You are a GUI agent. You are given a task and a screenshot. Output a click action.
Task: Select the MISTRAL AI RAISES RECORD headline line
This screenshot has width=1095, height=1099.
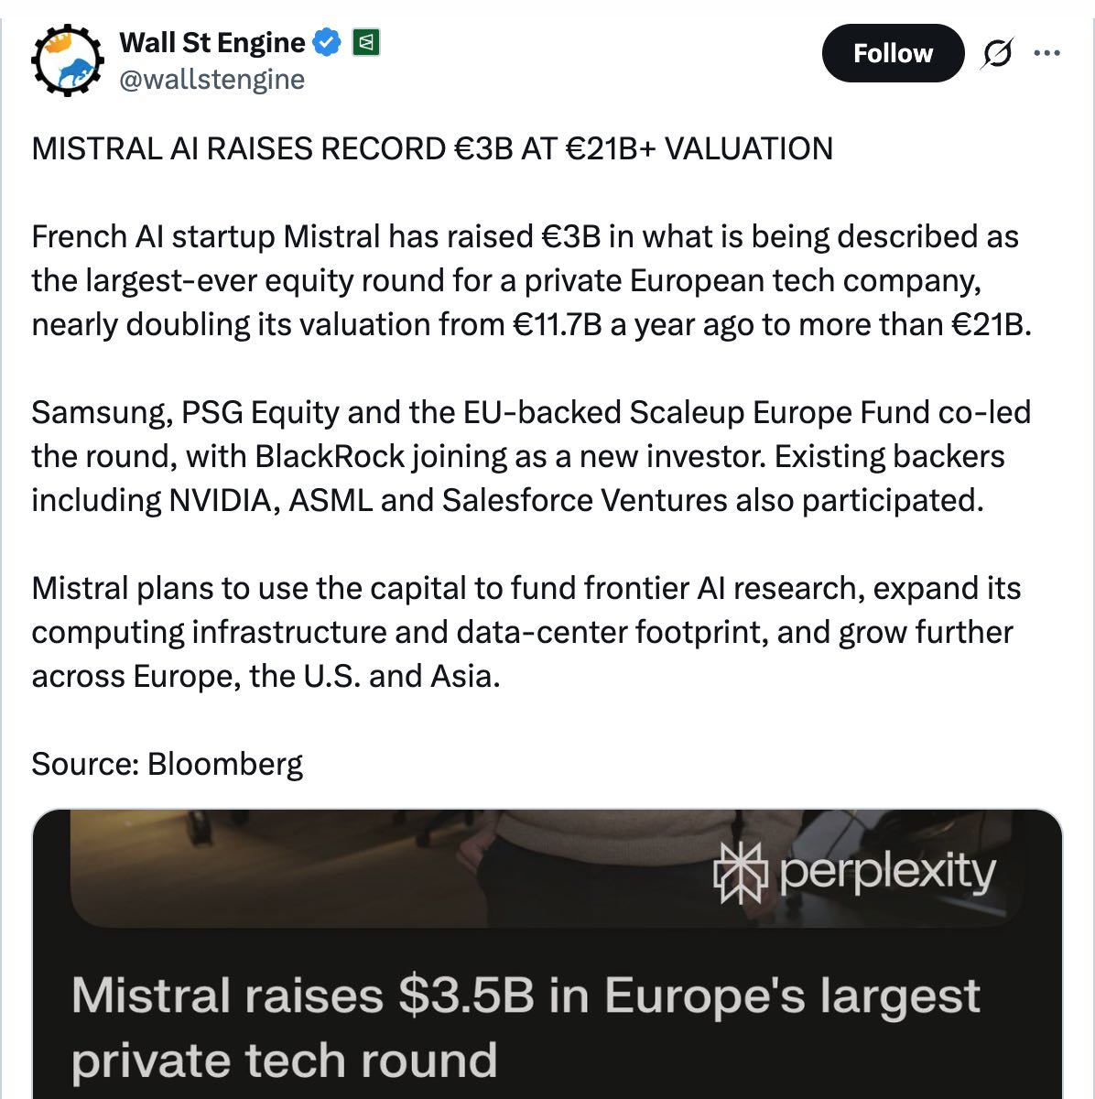coord(432,148)
